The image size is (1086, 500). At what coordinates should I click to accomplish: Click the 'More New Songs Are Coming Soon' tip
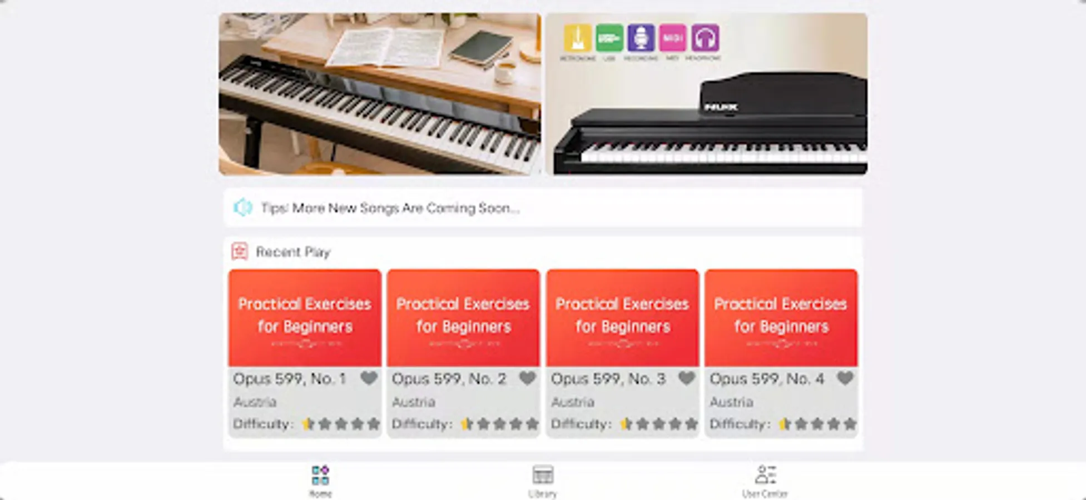(x=390, y=208)
